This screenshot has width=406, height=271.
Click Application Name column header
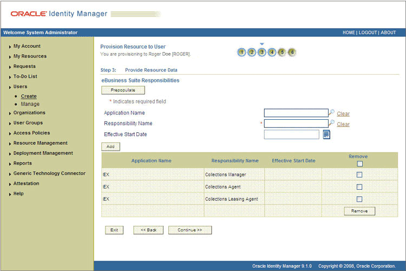[151, 160]
